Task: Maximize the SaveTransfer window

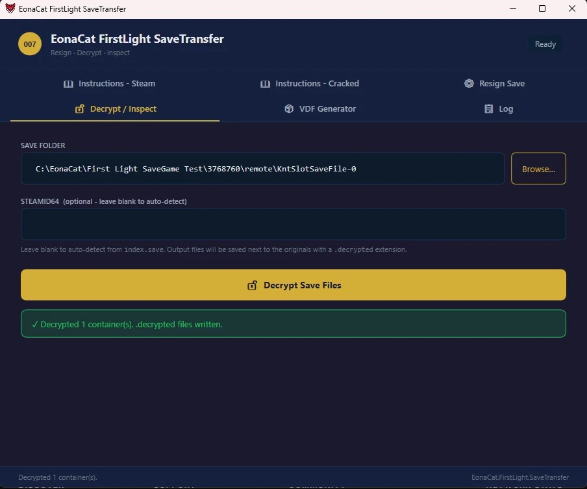Action: click(x=542, y=8)
